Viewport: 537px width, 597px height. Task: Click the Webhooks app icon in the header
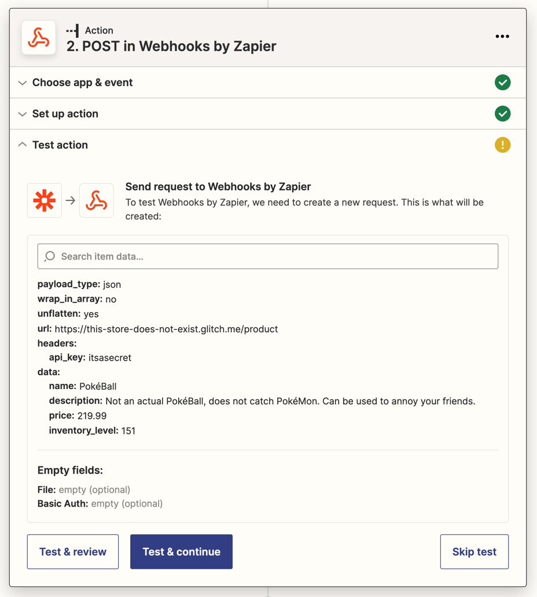(x=38, y=38)
